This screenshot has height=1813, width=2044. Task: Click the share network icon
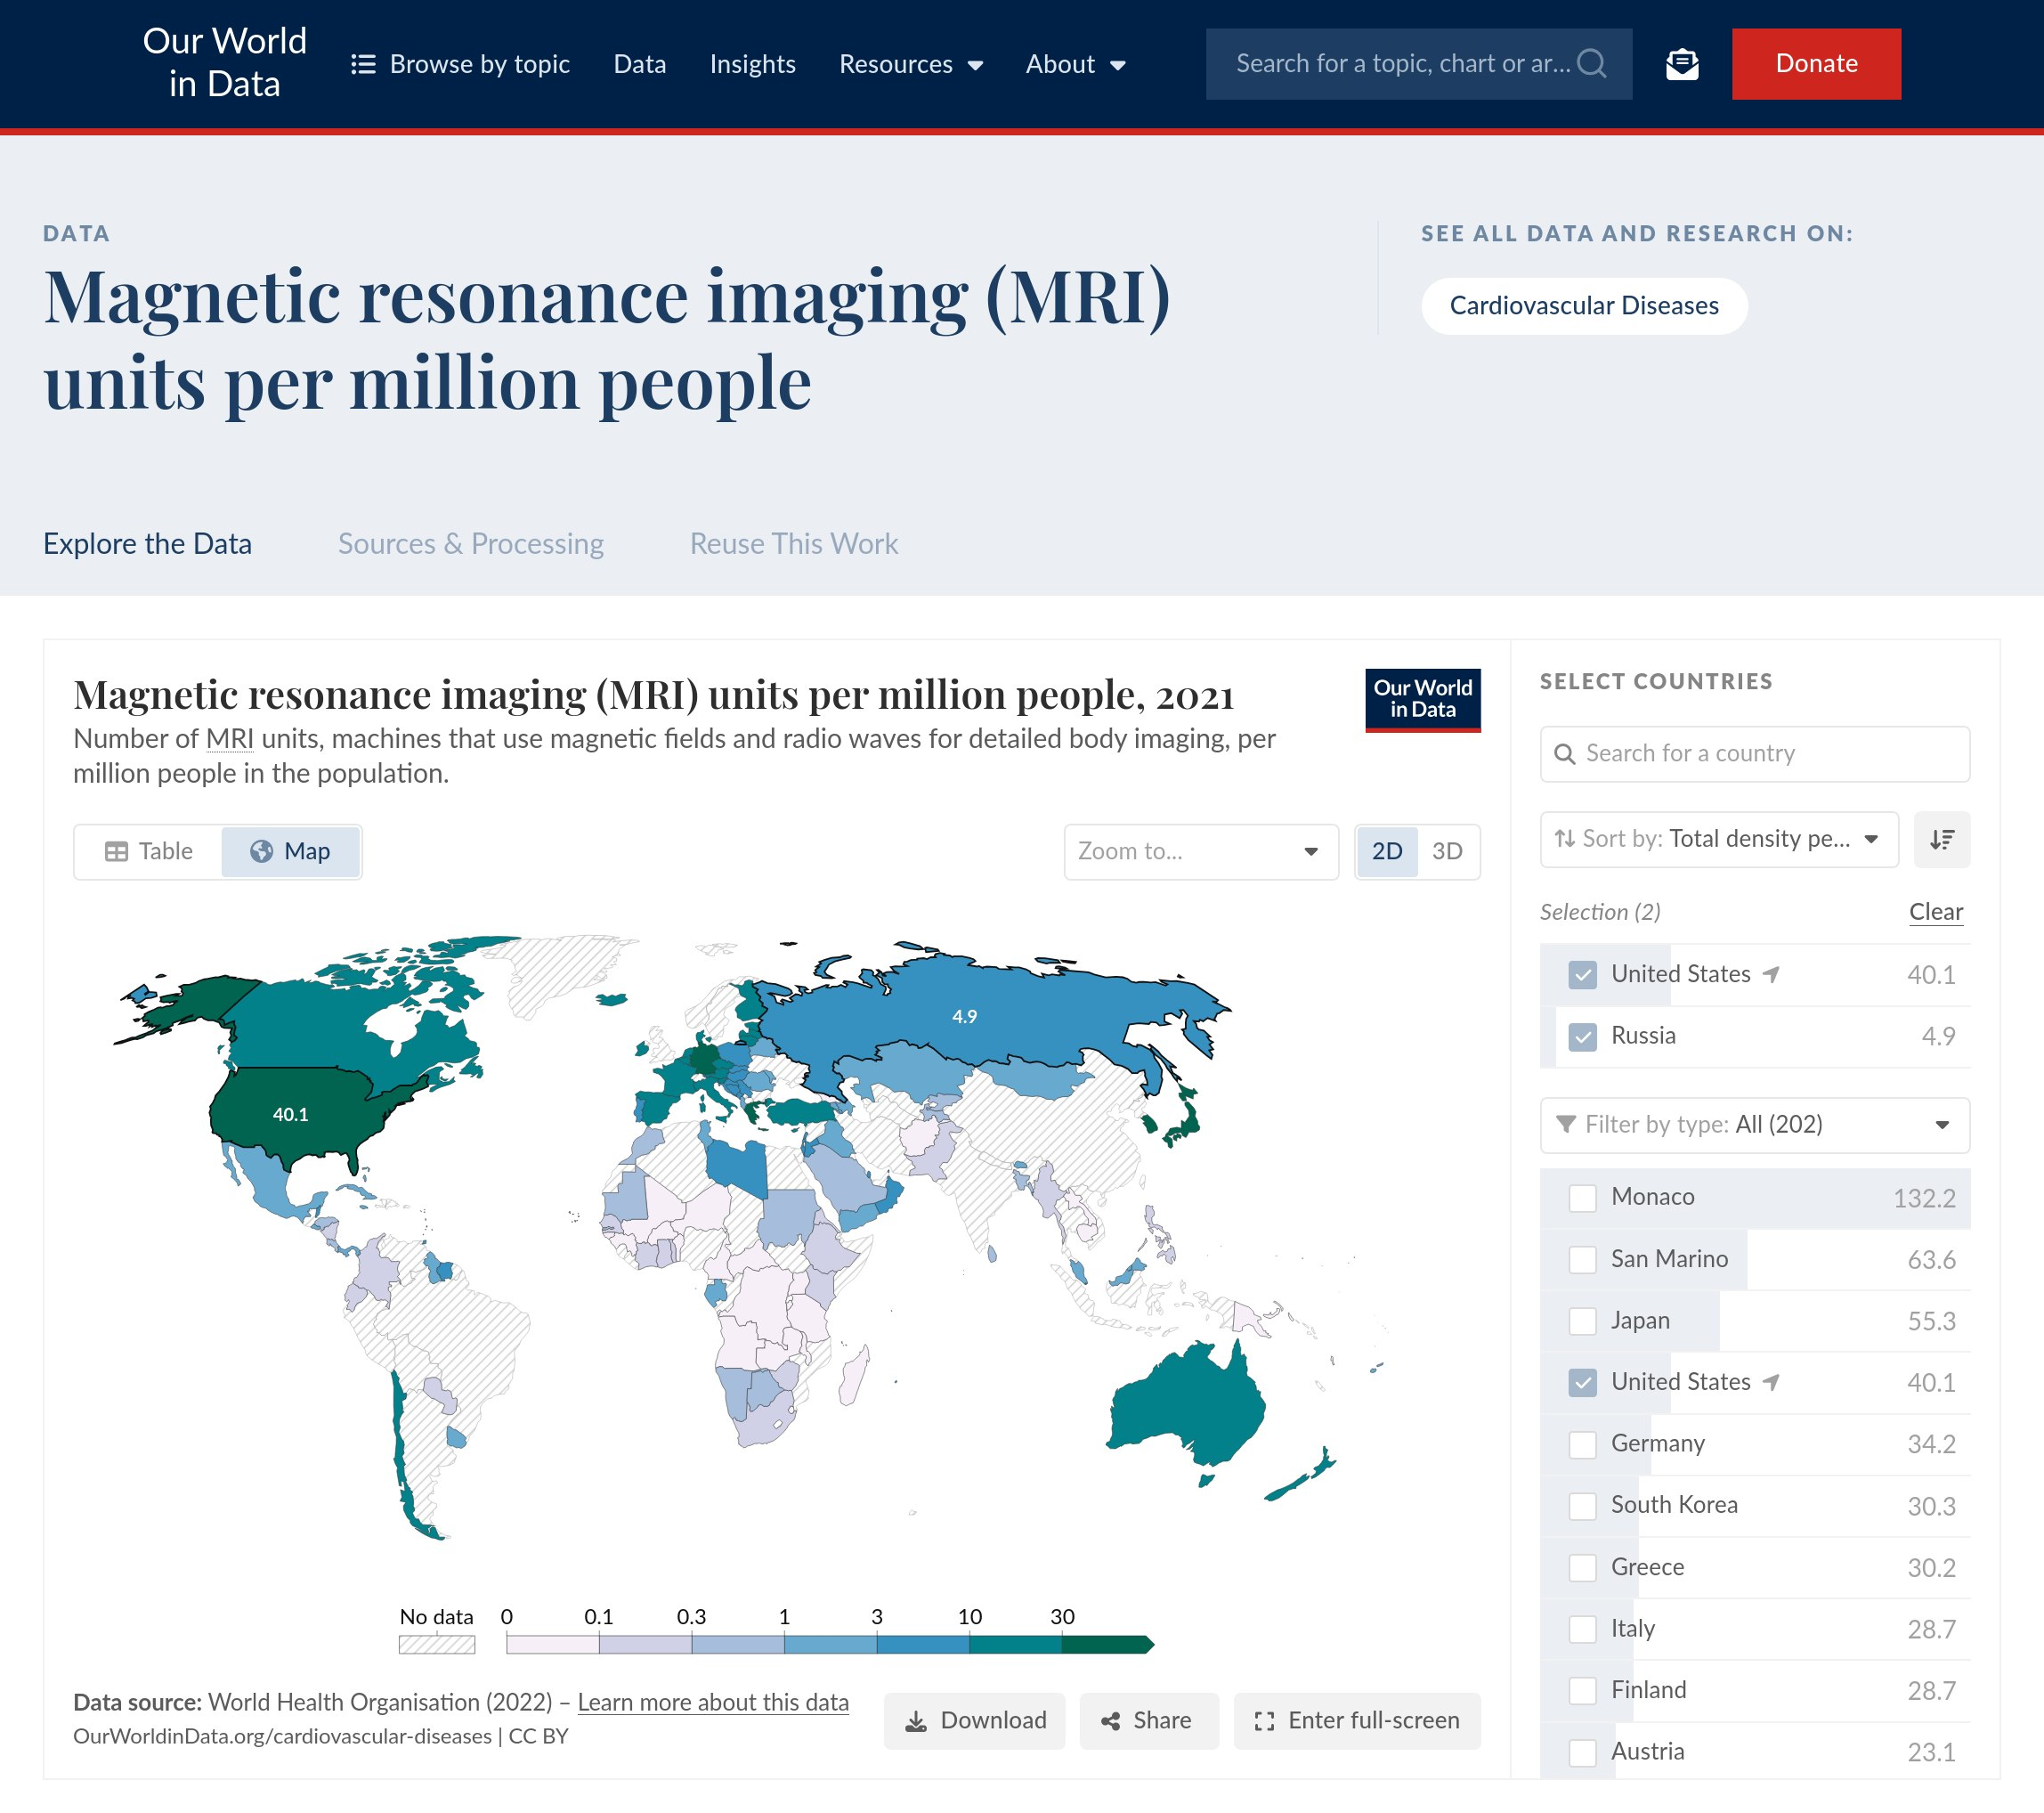tap(1110, 1721)
